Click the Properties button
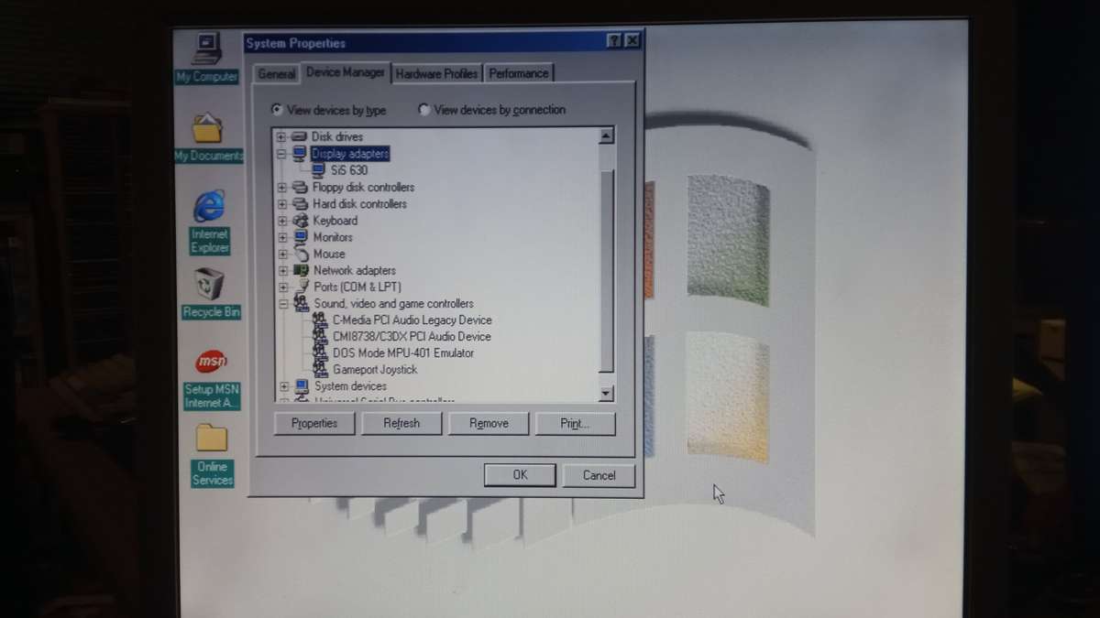This screenshot has width=1100, height=618. click(x=314, y=423)
